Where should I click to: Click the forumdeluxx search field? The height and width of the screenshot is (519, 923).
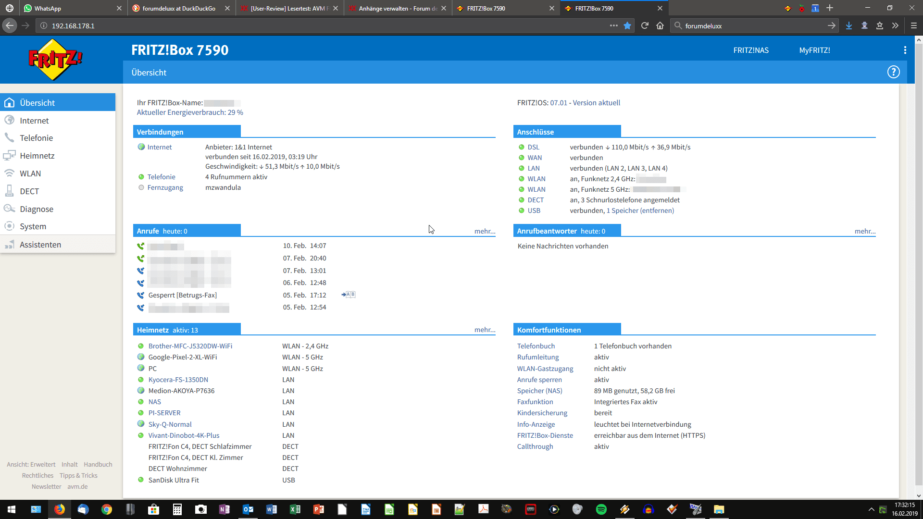click(754, 25)
